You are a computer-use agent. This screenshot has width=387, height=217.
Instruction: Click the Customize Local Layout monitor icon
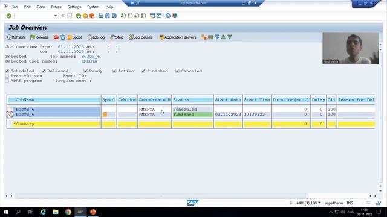pyautogui.click(x=175, y=16)
